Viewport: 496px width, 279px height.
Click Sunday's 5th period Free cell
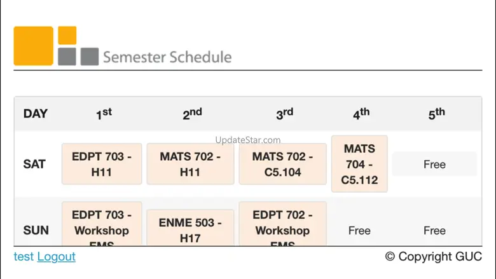point(434,230)
